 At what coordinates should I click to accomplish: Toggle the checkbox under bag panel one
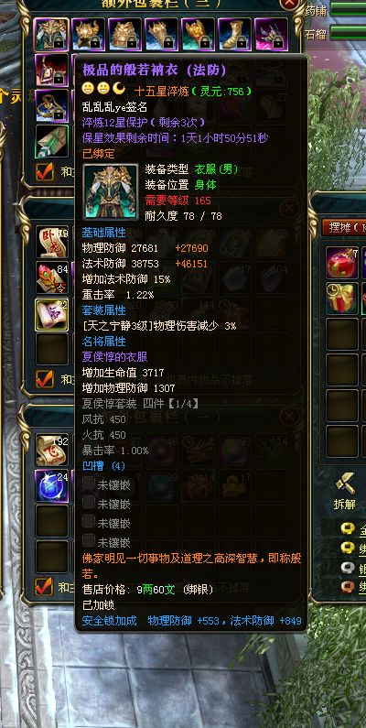click(x=44, y=586)
